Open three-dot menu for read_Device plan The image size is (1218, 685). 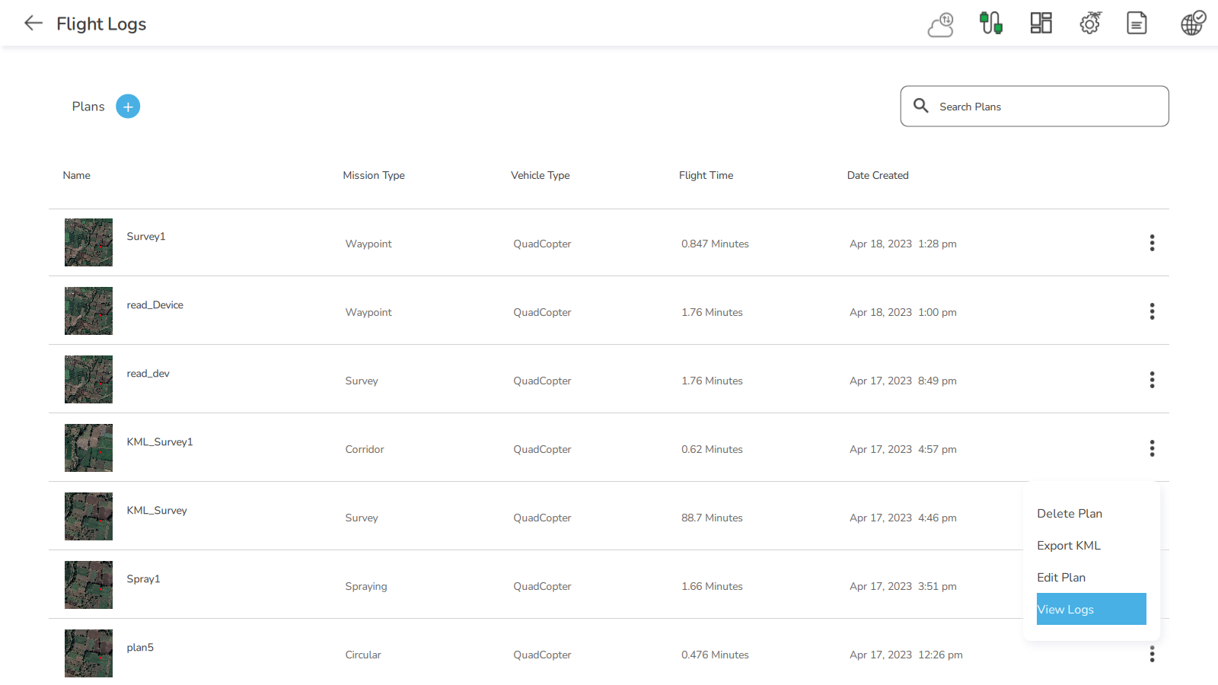coord(1152,311)
